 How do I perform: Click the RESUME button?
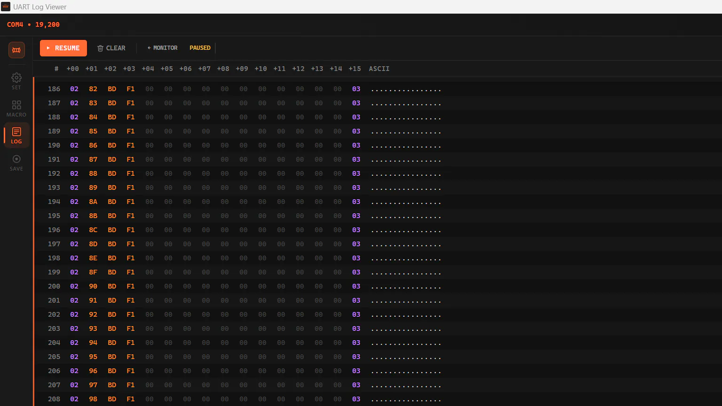coord(63,48)
